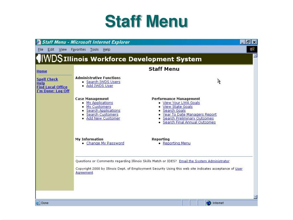Viewport: 293px width, 220px height.
Task: Close the Staff Menu browser window
Action: pyautogui.click(x=254, y=42)
